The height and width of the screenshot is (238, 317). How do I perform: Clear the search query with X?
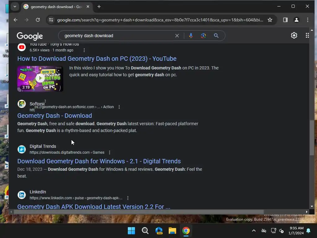(x=177, y=36)
